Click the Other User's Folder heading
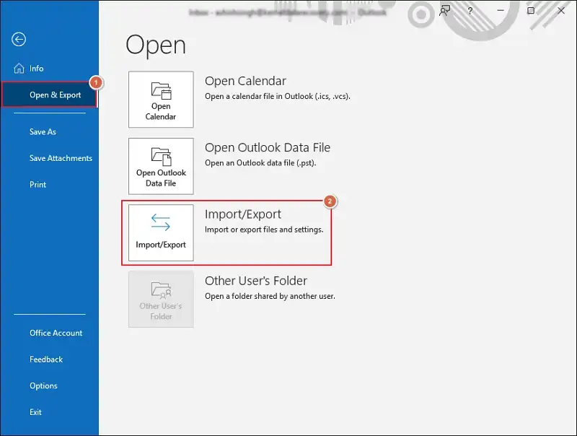This screenshot has height=436, width=577. tap(256, 281)
